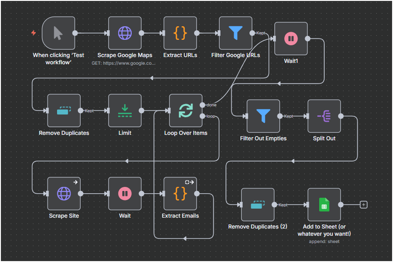Select the Remove Duplicates node
This screenshot has height=262, width=393.
pyautogui.click(x=64, y=110)
